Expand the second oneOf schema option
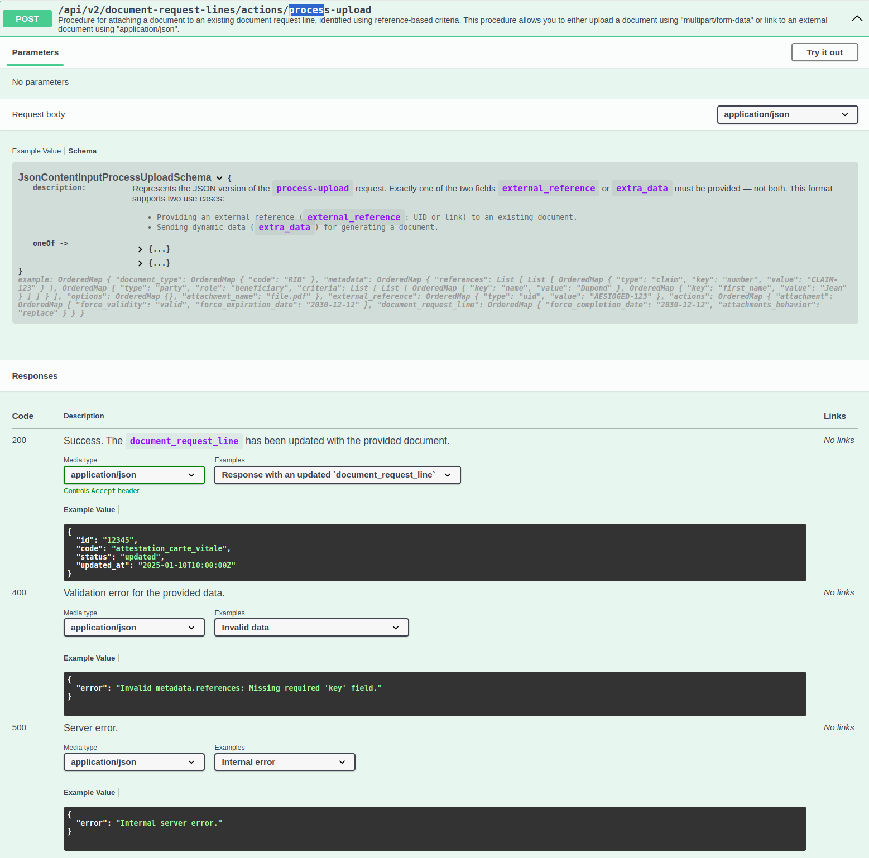869x858 pixels. pyautogui.click(x=141, y=263)
